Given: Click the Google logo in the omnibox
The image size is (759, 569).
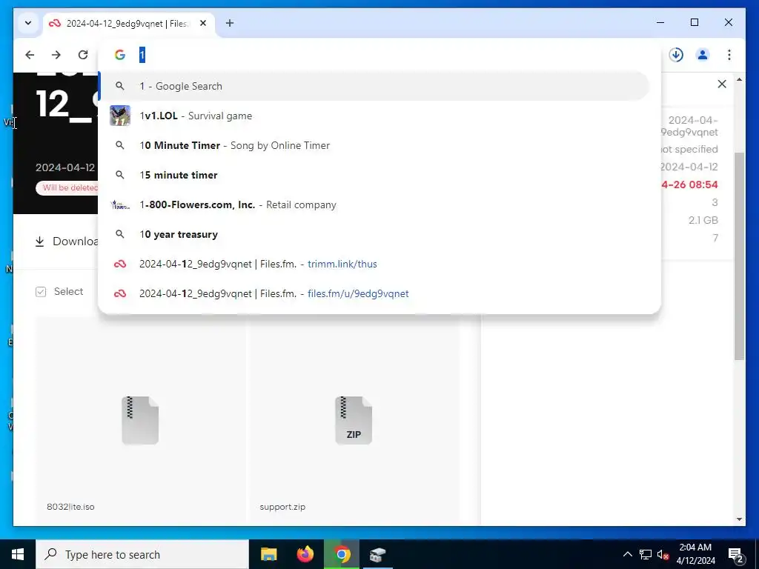Looking at the screenshot, I should pyautogui.click(x=120, y=55).
